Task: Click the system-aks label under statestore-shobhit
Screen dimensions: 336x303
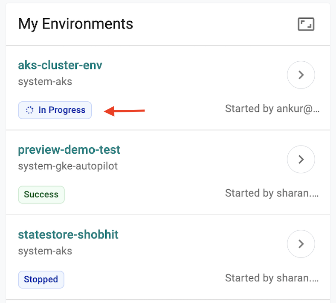Action: pyautogui.click(x=45, y=251)
